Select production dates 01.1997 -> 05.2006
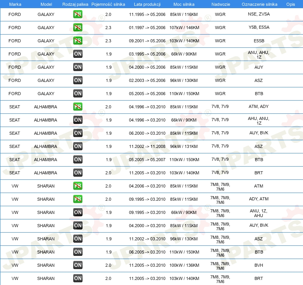This screenshot has width=303, height=285. (147, 28)
